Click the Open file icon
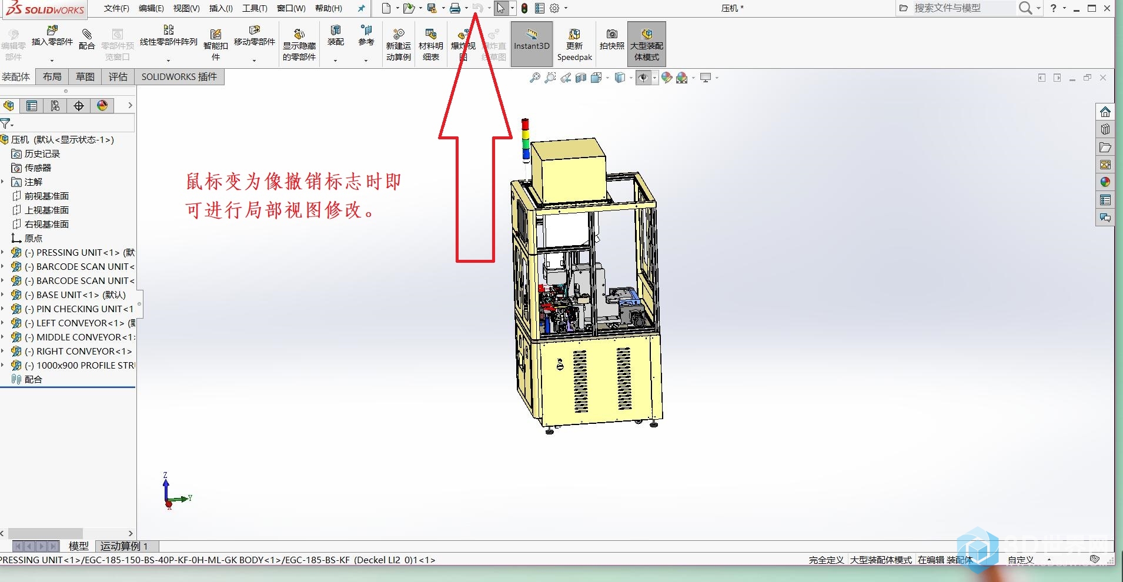This screenshot has width=1123, height=582. pos(409,8)
